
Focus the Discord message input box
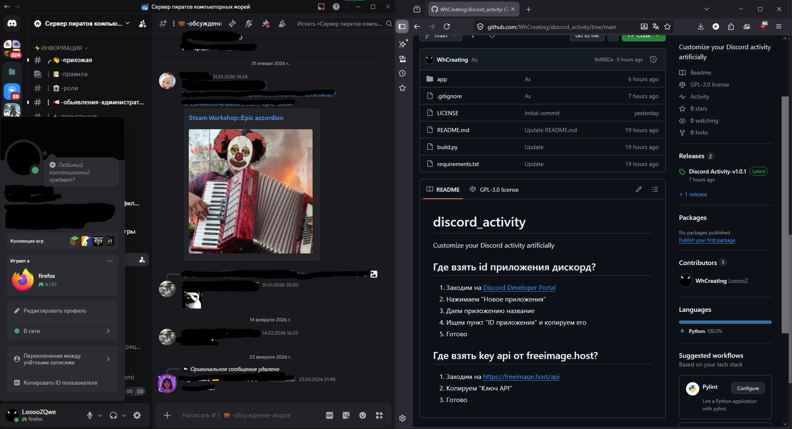[250, 415]
